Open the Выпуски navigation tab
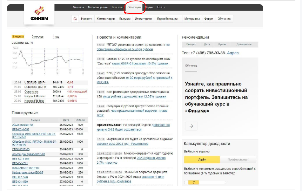 point(125,19)
